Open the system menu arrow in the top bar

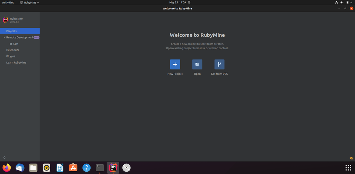(351, 2)
